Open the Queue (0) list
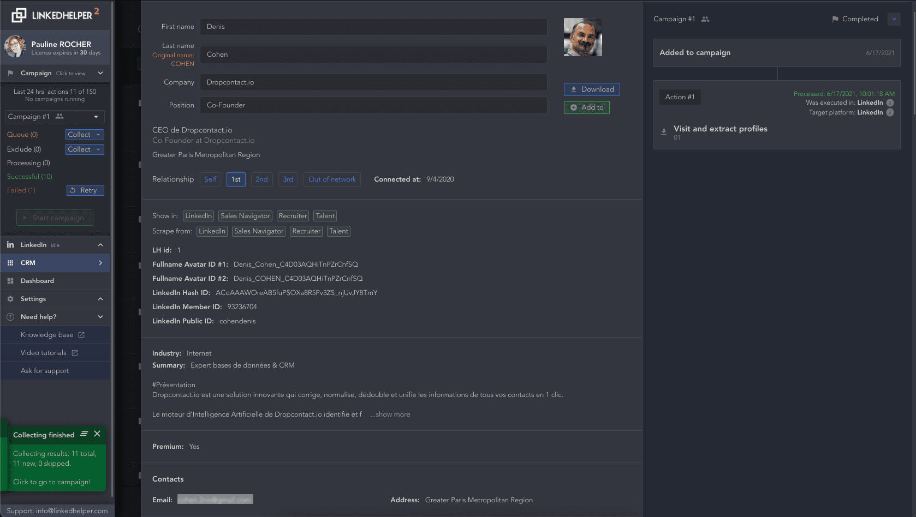The image size is (916, 517). [22, 135]
